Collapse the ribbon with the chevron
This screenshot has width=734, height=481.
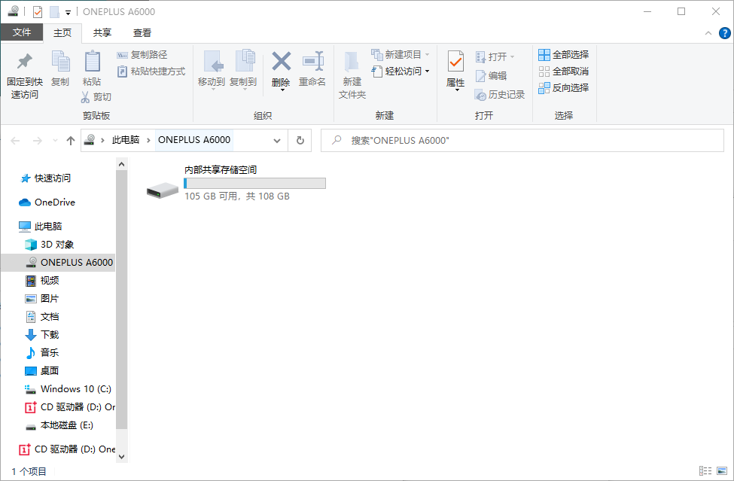(x=708, y=33)
